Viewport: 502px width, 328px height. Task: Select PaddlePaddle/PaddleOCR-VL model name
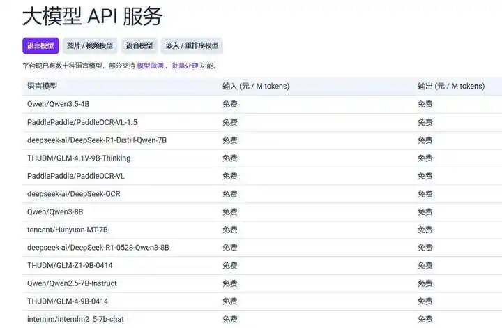coord(76,176)
